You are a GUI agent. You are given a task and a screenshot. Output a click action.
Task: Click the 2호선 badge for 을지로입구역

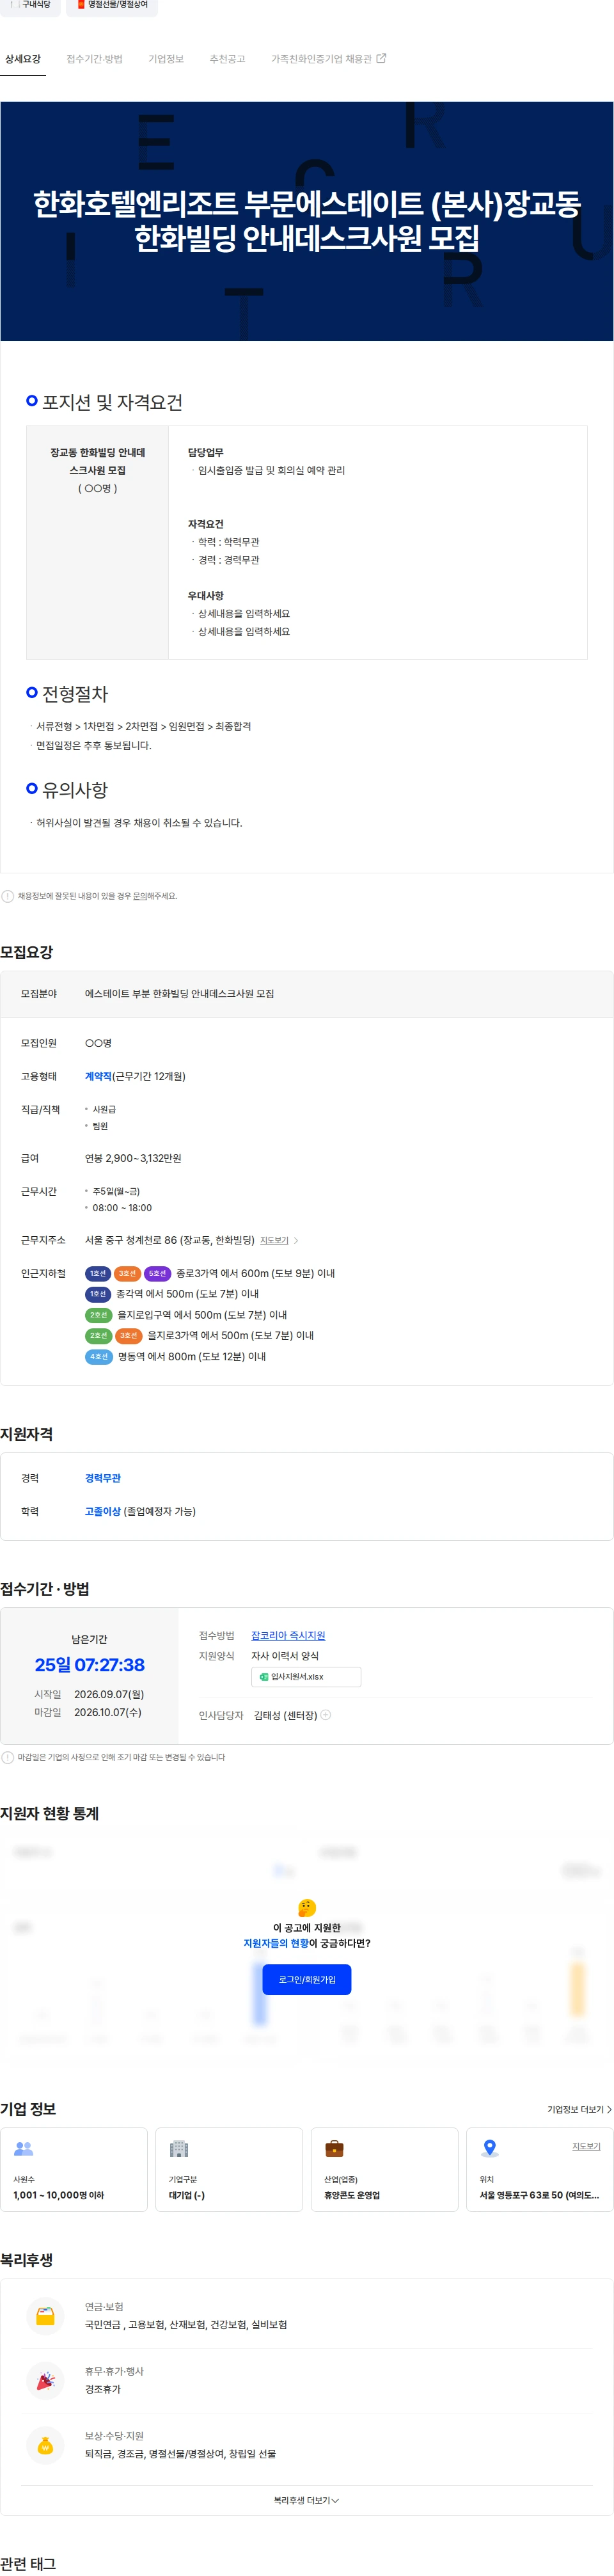(x=98, y=1315)
